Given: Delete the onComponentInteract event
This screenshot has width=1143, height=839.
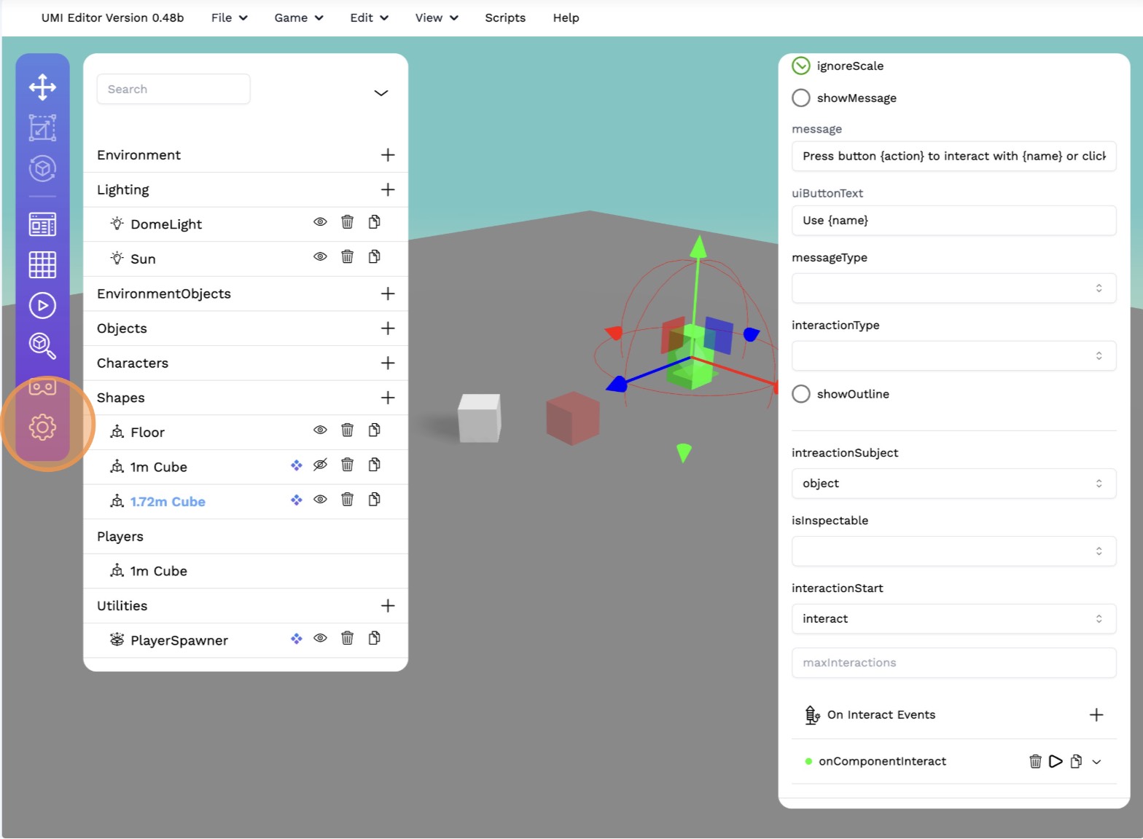Looking at the screenshot, I should (1034, 762).
